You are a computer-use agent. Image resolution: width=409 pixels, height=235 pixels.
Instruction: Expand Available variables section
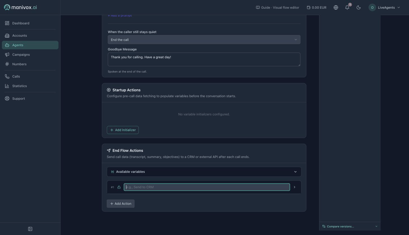(x=204, y=172)
